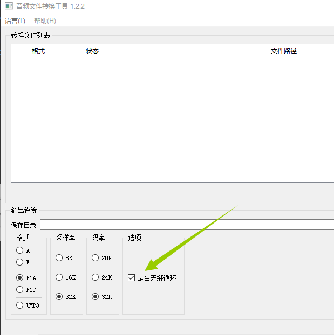Select the F1C format option
This screenshot has width=334, height=335.
(20, 290)
